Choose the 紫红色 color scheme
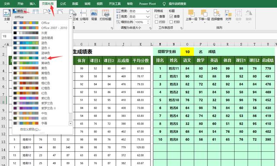 pyautogui.click(x=41, y=98)
